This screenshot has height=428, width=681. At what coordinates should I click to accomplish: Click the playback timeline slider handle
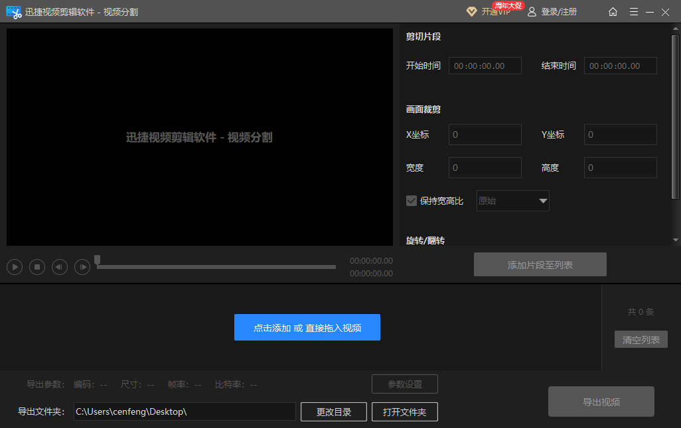click(x=98, y=260)
